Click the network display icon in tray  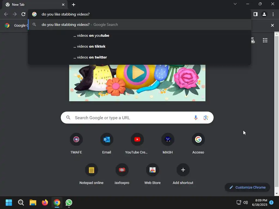click(x=239, y=202)
